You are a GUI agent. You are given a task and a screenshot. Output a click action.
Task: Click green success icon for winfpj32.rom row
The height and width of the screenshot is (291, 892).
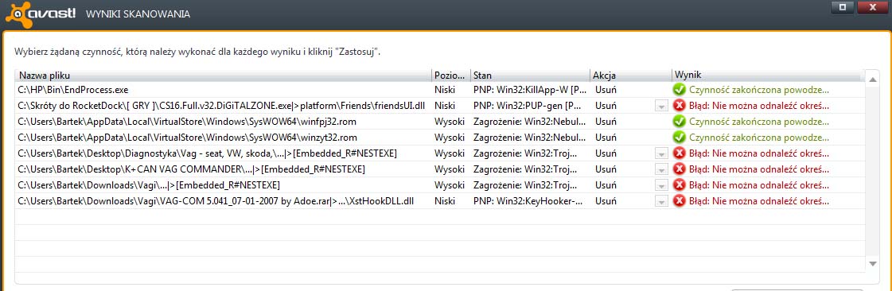(679, 121)
